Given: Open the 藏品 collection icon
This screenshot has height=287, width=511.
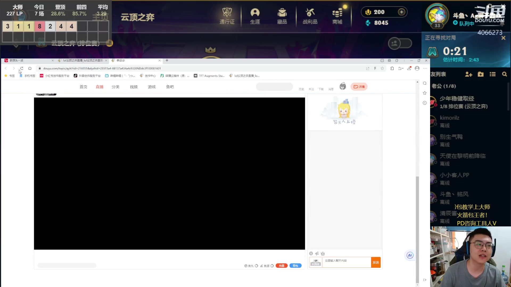Looking at the screenshot, I should pyautogui.click(x=282, y=16).
